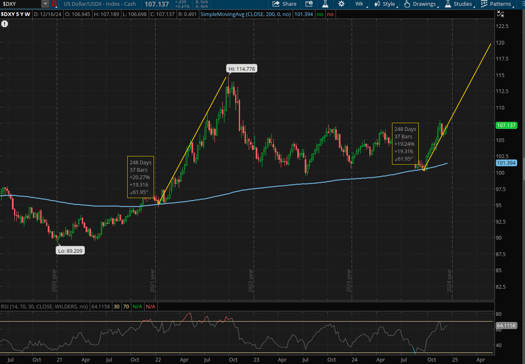Select the +20.27% measurement box
The width and height of the screenshot is (525, 364).
tap(140, 177)
